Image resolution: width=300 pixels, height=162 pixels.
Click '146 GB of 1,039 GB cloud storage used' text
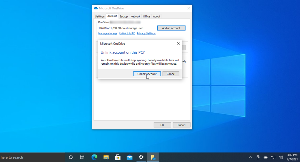121,28
